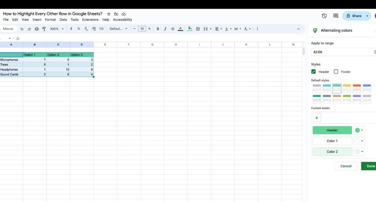Image resolution: width=376 pixels, height=202 pixels.
Task: Open the version history clock icon
Action: (324, 16)
